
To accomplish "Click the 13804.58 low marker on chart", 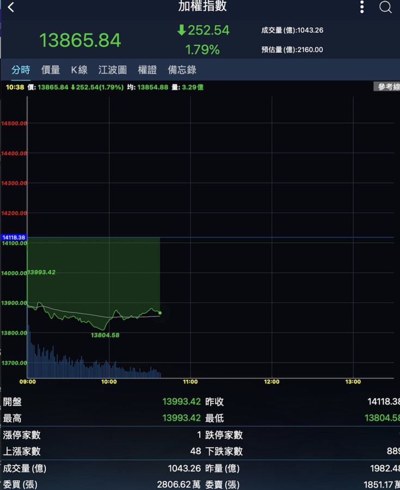I will point(104,335).
